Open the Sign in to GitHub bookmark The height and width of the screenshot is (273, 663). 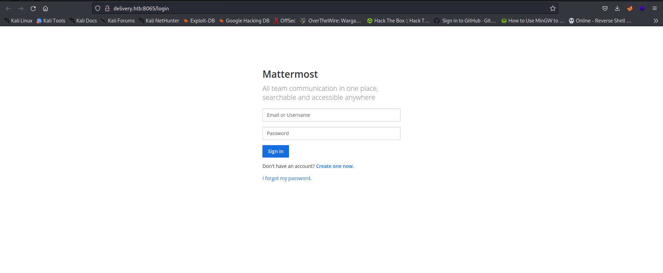pyautogui.click(x=465, y=21)
